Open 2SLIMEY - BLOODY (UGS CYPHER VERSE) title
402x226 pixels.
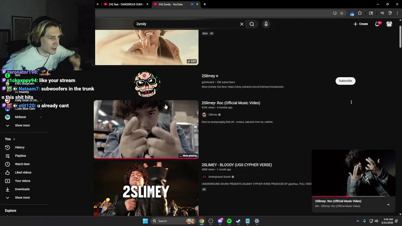237,165
